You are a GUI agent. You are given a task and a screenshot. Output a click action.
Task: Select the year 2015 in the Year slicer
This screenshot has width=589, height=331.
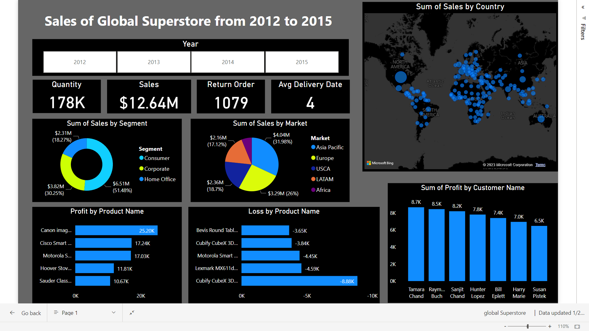[302, 62]
